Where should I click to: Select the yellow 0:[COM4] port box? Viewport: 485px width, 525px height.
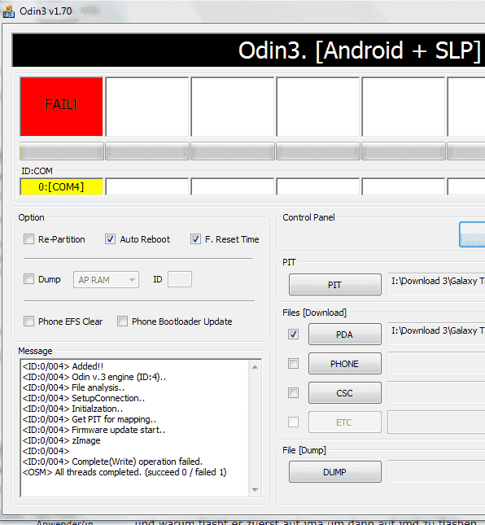62,186
